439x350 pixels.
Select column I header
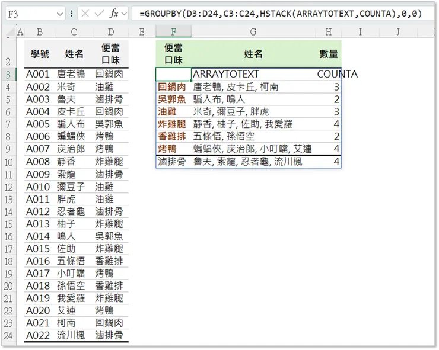coord(360,32)
